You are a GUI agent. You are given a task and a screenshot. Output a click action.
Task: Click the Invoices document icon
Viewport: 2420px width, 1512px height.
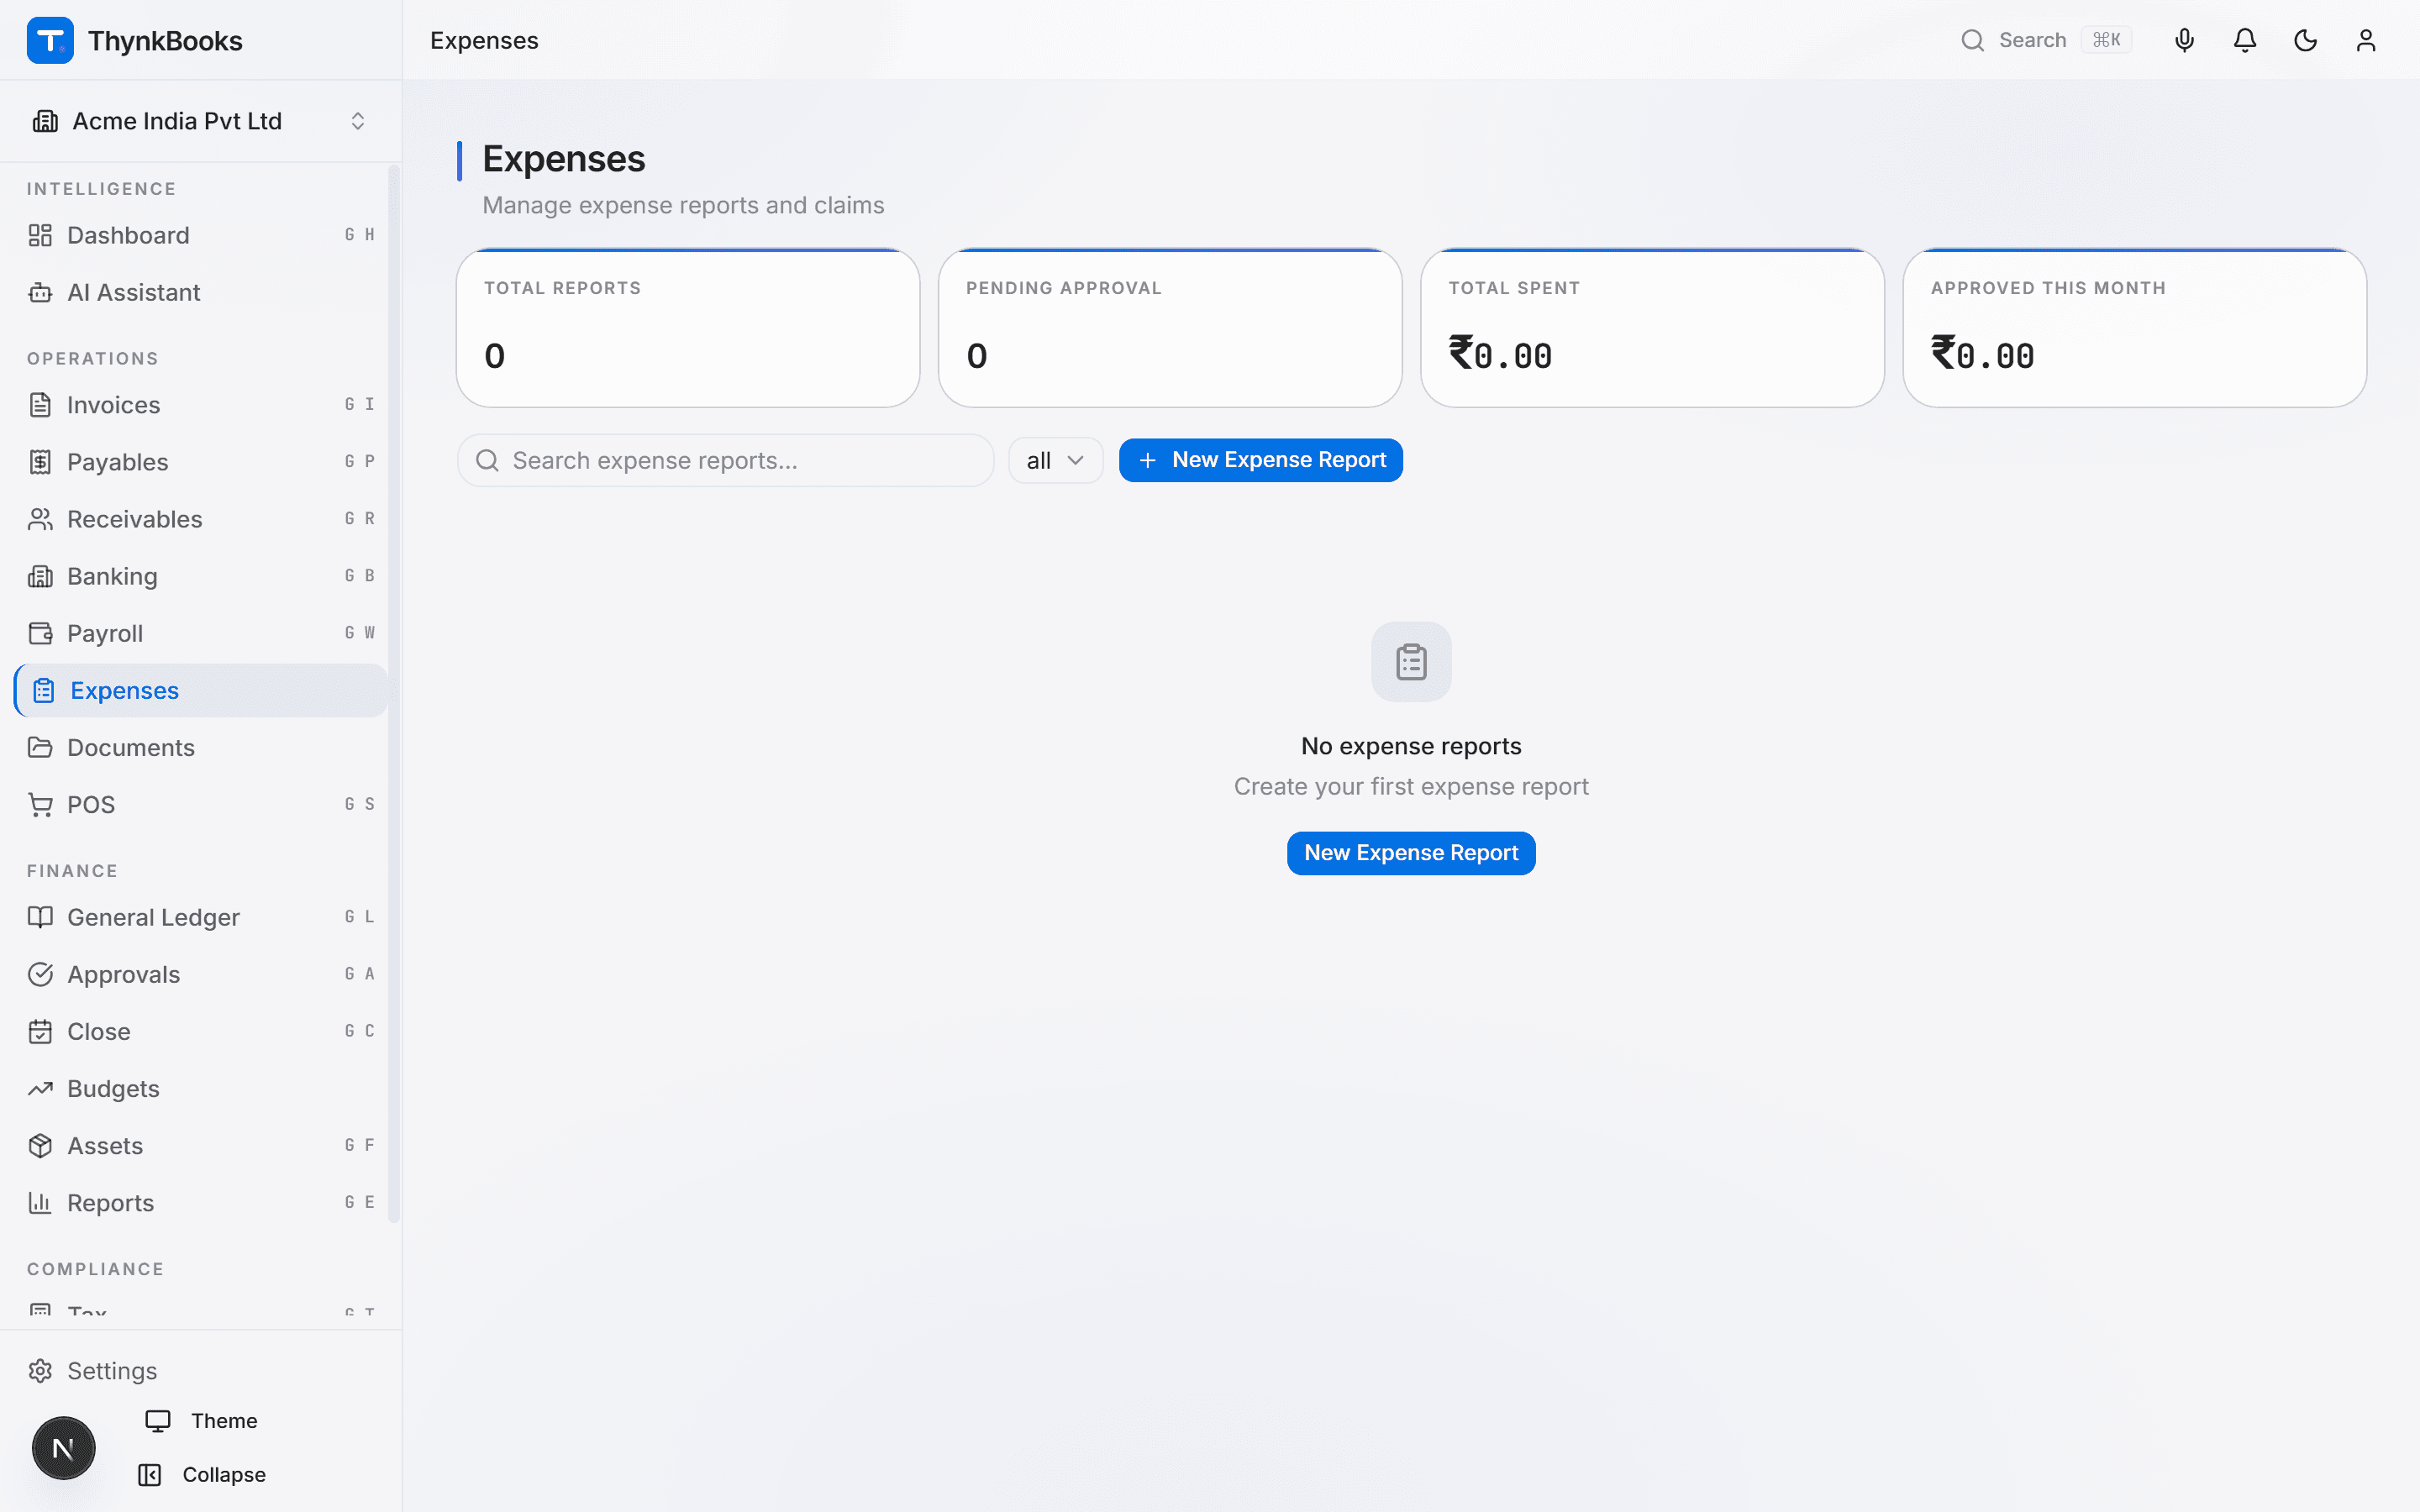click(40, 405)
